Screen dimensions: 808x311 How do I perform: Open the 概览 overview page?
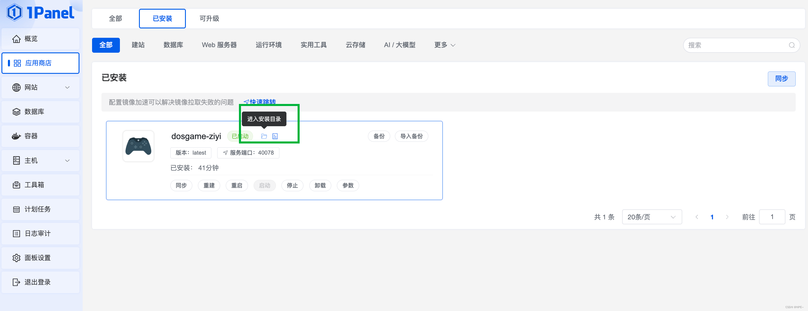pos(40,39)
